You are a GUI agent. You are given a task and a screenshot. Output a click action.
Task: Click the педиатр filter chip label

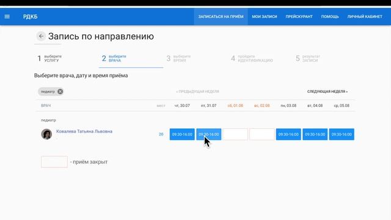48,92
